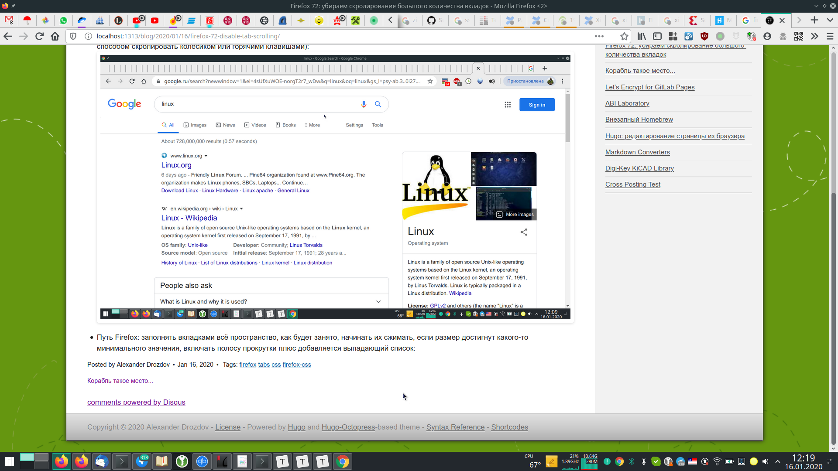Open sidebar link 'Cross Posting Test'
This screenshot has width=838, height=471.
tap(632, 184)
